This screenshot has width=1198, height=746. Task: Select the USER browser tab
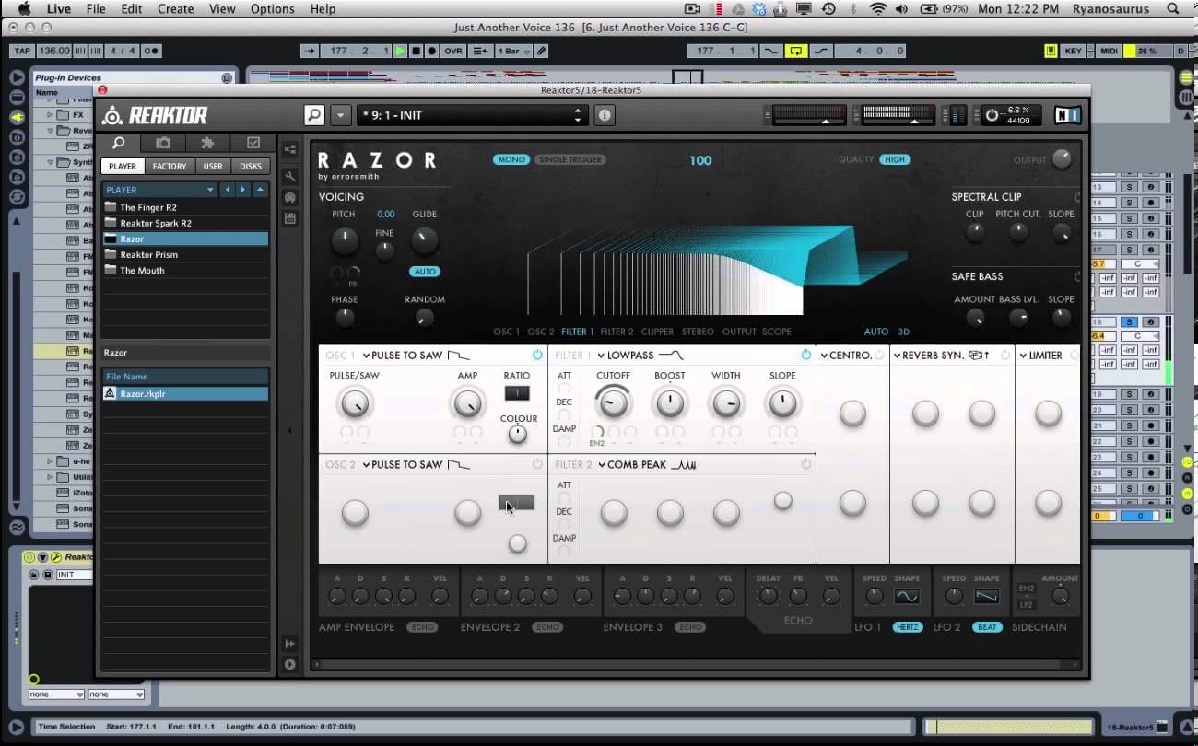[x=213, y=166]
